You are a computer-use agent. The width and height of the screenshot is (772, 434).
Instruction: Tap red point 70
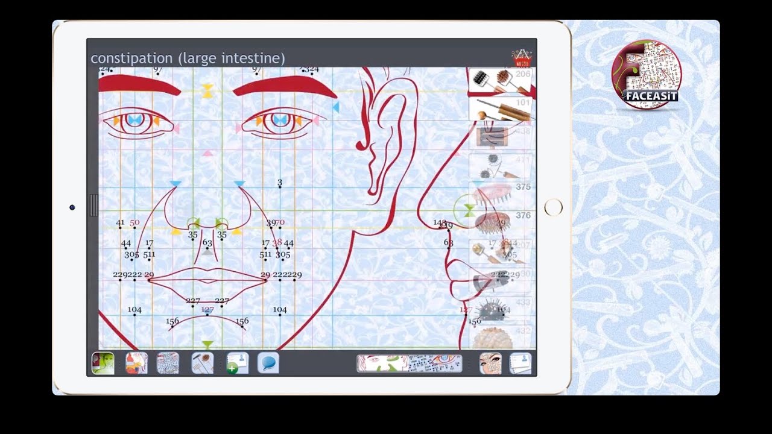[280, 222]
